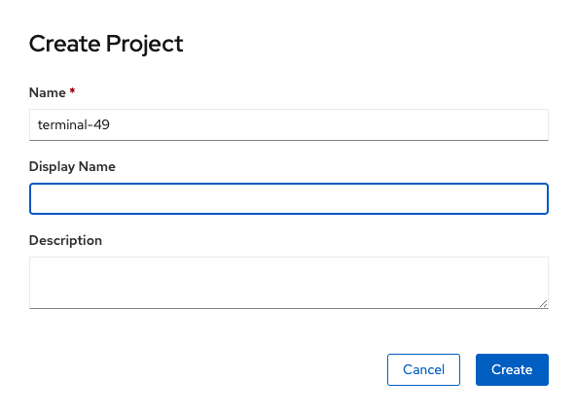Focus the Name input field
This screenshot has height=414, width=576.
pyautogui.click(x=289, y=124)
